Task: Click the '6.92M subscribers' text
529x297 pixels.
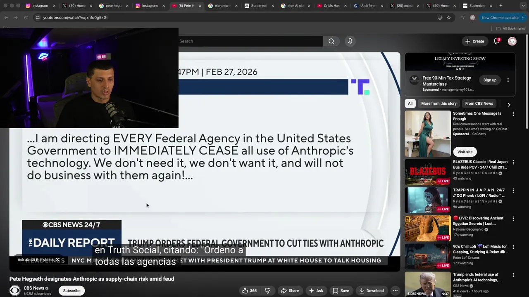Action: [x=37, y=294]
